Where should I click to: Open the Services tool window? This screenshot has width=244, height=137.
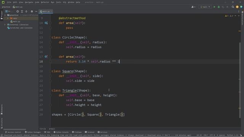[x=103, y=132]
